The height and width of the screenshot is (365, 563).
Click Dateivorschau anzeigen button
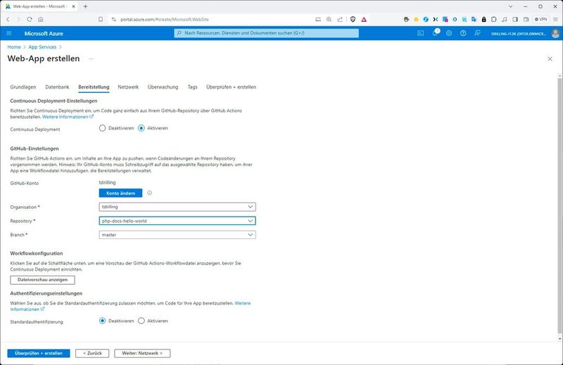[x=42, y=280]
